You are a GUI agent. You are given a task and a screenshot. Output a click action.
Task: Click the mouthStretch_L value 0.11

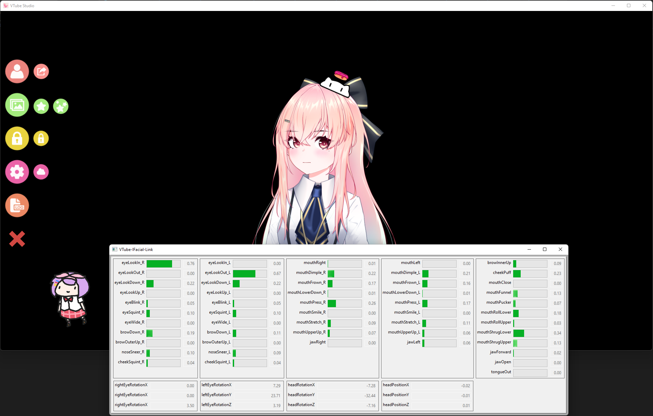click(x=467, y=323)
